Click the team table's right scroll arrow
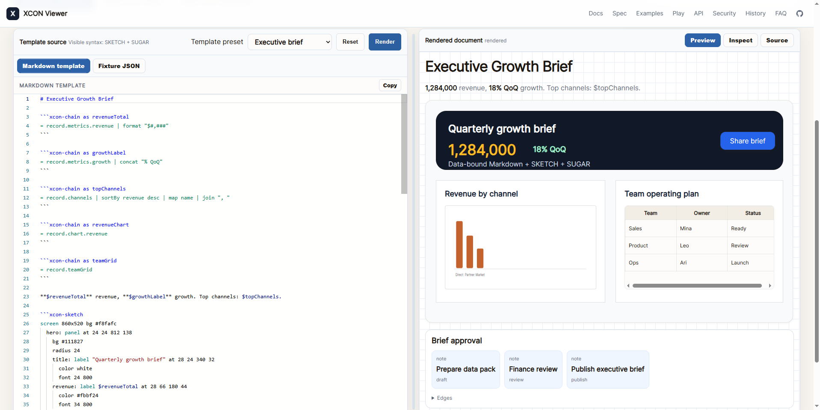This screenshot has width=820, height=410. [x=770, y=285]
